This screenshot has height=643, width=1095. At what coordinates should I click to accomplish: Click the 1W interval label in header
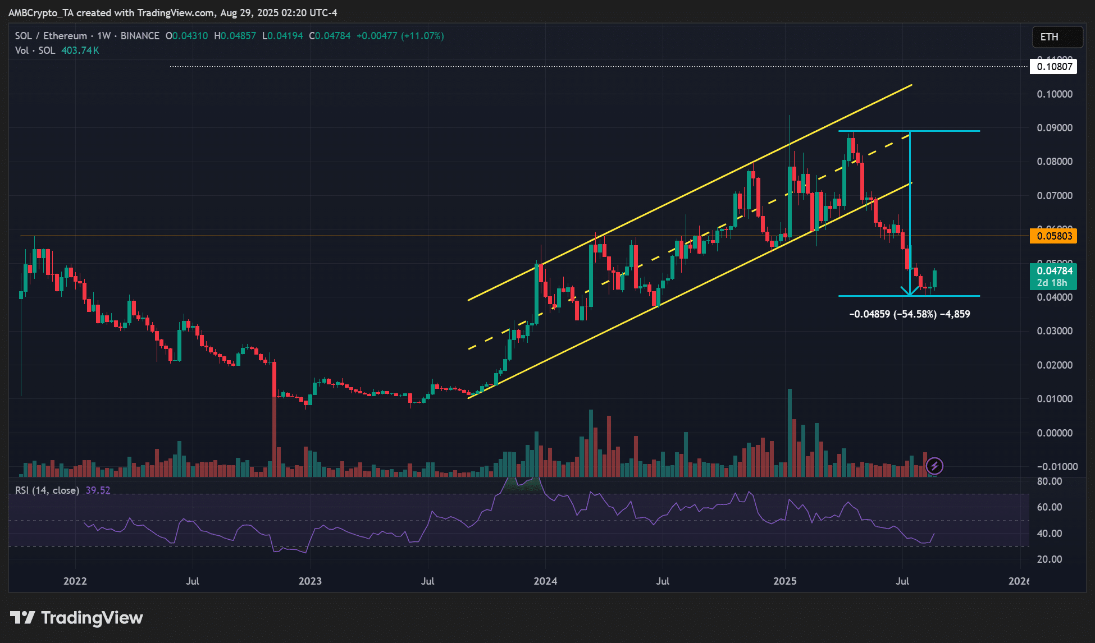104,36
